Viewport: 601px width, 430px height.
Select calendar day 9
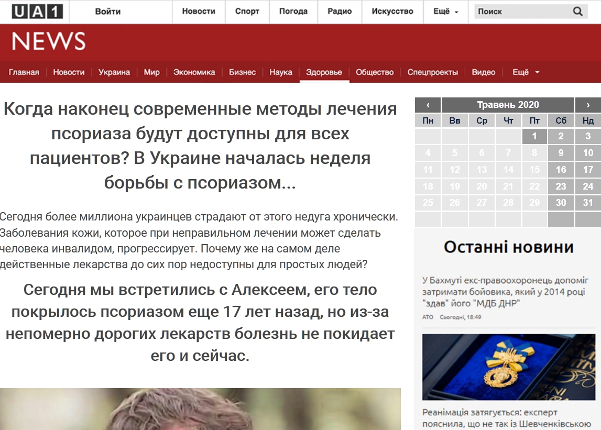[x=561, y=153]
